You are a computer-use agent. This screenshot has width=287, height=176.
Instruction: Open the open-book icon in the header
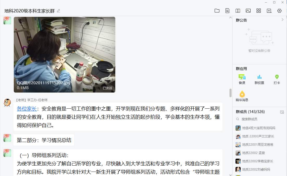pos(238,11)
